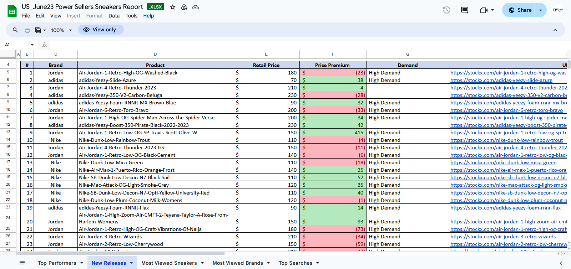The height and width of the screenshot is (269, 571).
Task: Open the Tools menu
Action: point(131,16)
